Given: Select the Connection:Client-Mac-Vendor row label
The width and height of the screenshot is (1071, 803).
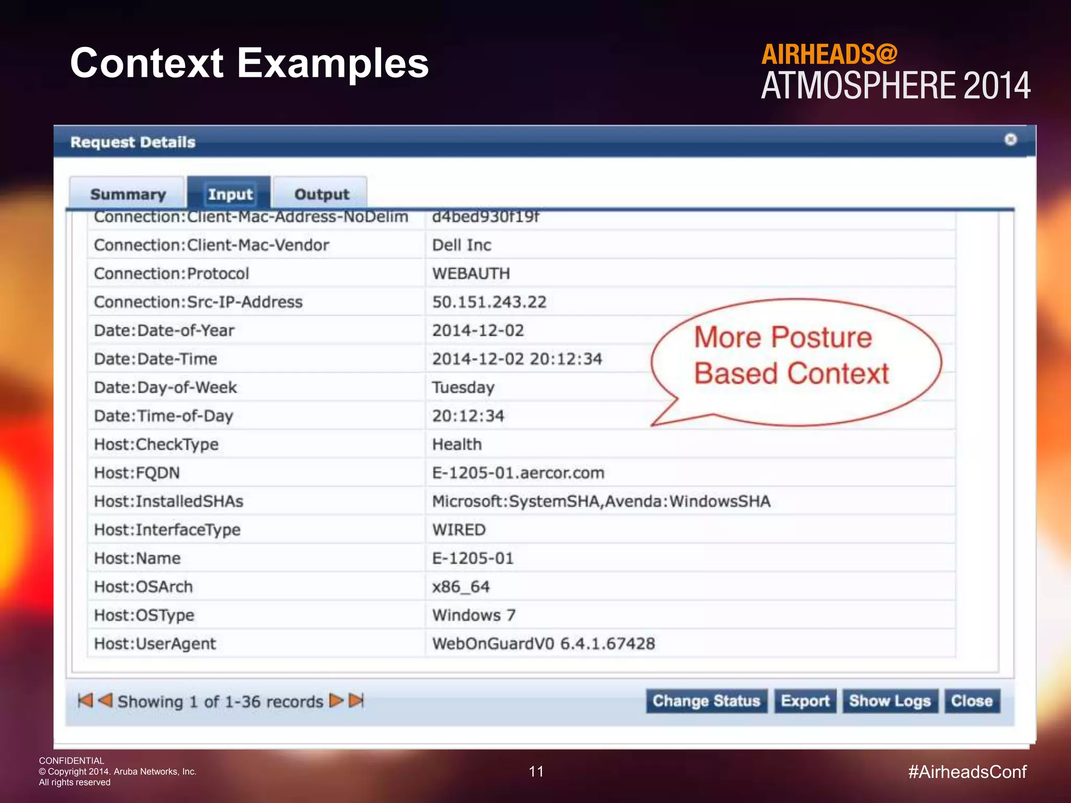Looking at the screenshot, I should [x=211, y=245].
